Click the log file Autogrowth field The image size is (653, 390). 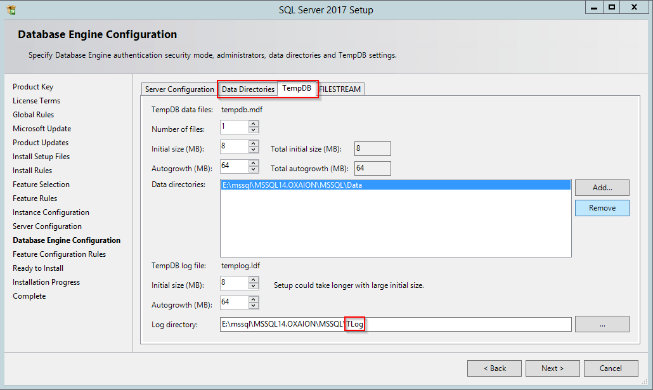(235, 302)
